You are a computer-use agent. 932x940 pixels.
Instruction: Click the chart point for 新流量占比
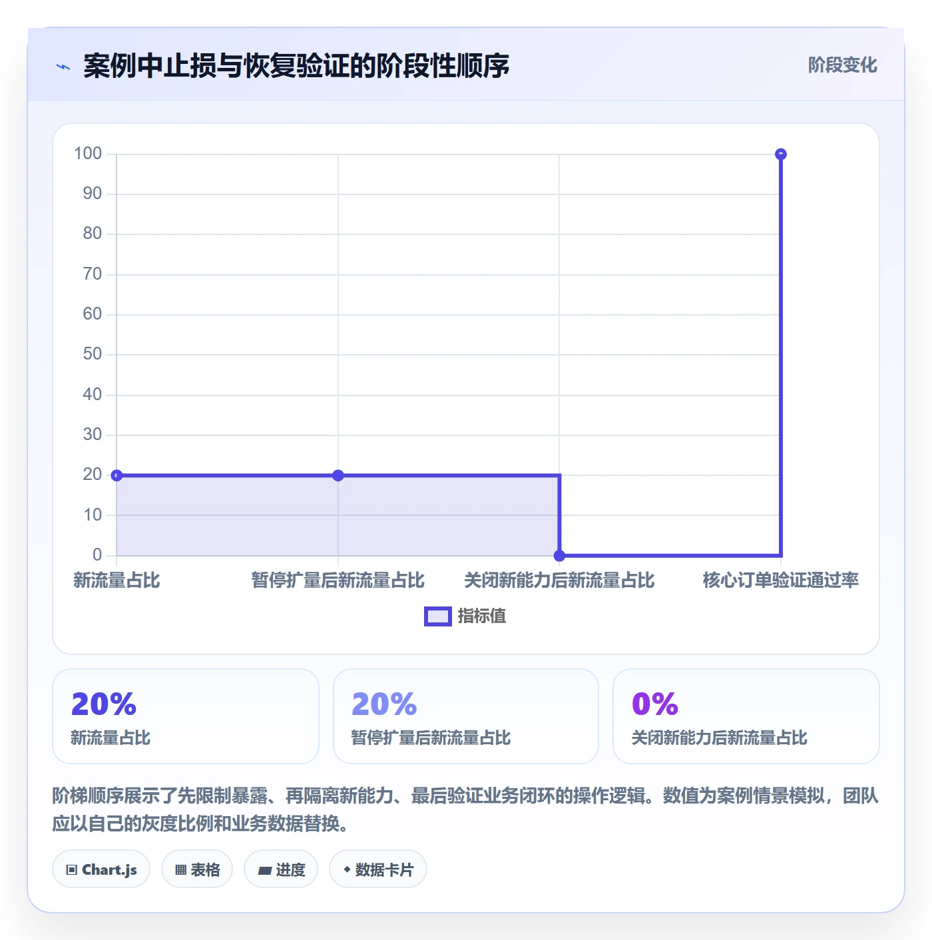116,475
